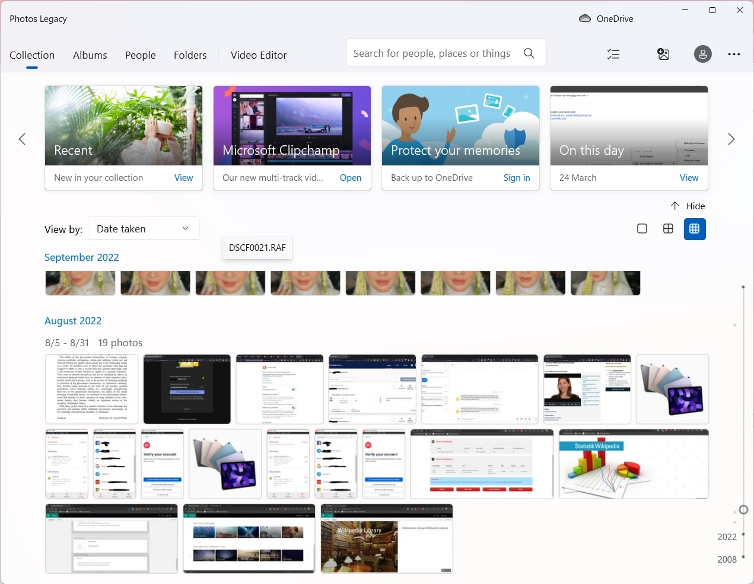Click the 8/5 - 8/31 date range
This screenshot has height=584, width=754.
67,343
